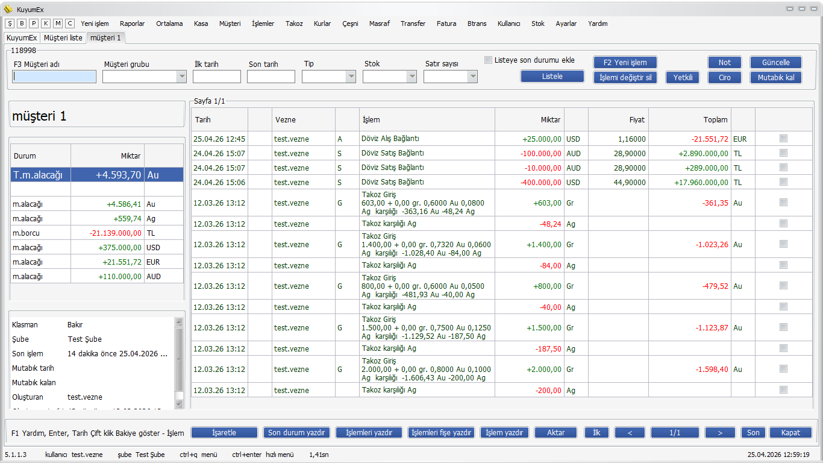Enable 'Listeye son durumu ekle' checkbox
The height and width of the screenshot is (463, 823).
(489, 60)
